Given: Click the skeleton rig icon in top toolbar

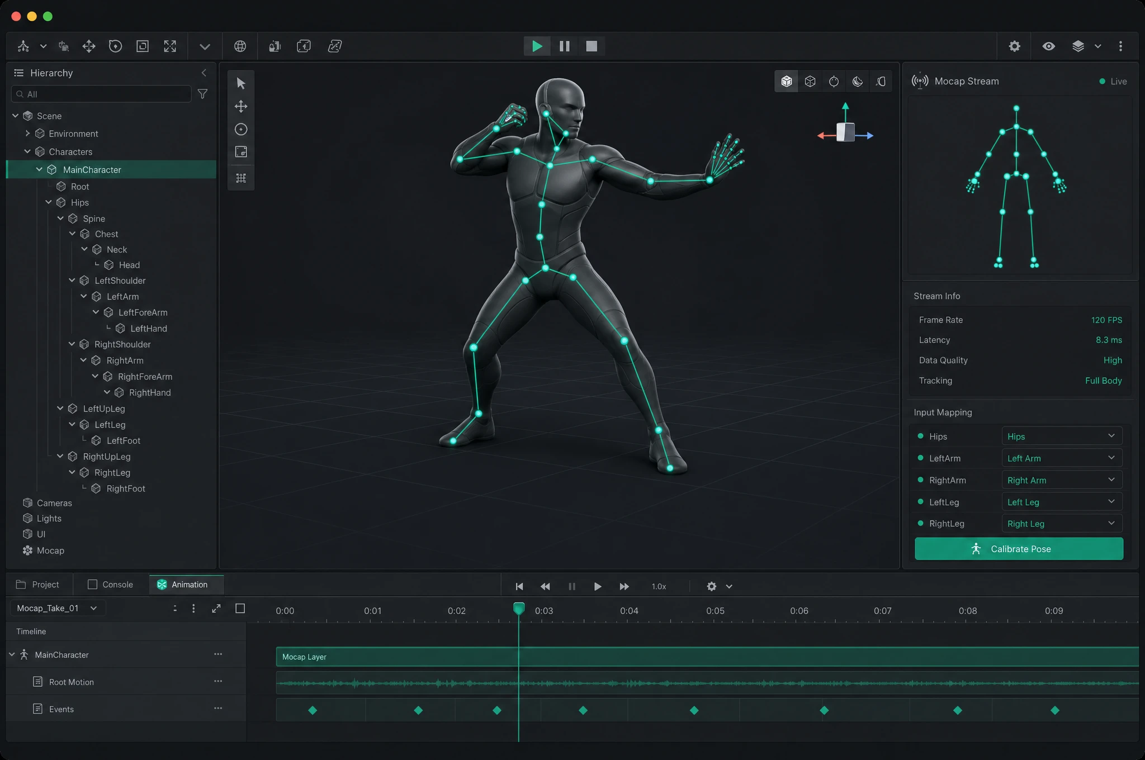Looking at the screenshot, I should pyautogui.click(x=23, y=46).
